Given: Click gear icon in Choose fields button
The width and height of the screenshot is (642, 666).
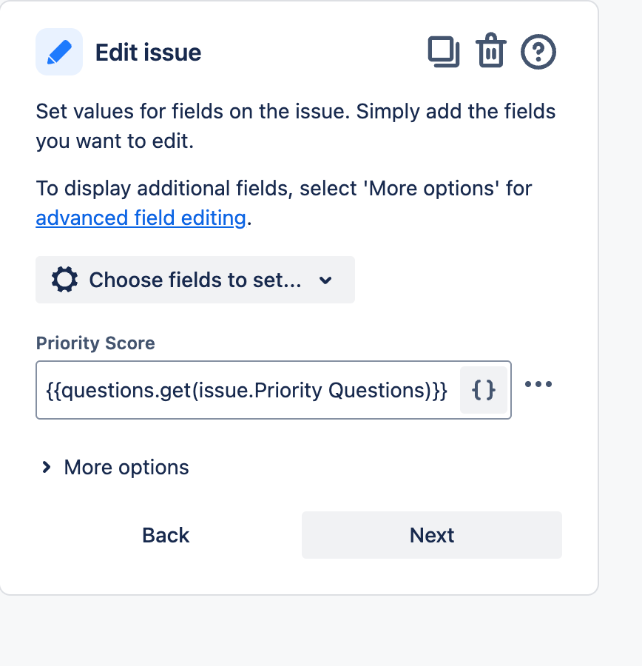Looking at the screenshot, I should click(64, 280).
